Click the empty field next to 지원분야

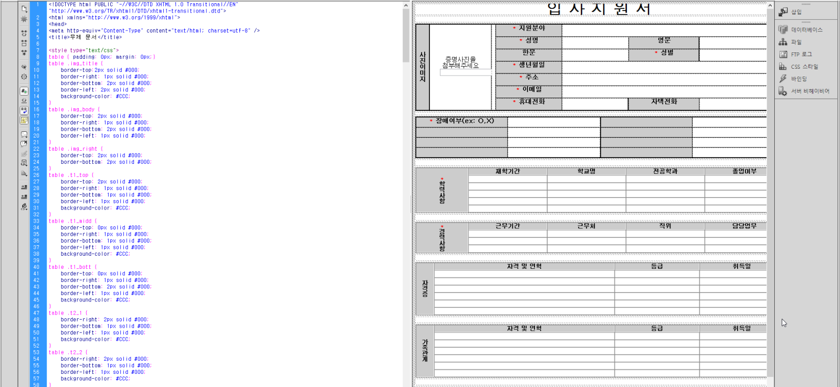(x=664, y=30)
